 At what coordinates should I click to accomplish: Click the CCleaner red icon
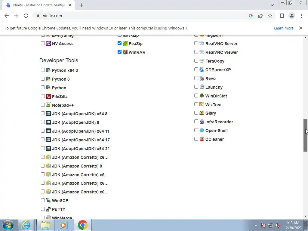(202, 139)
